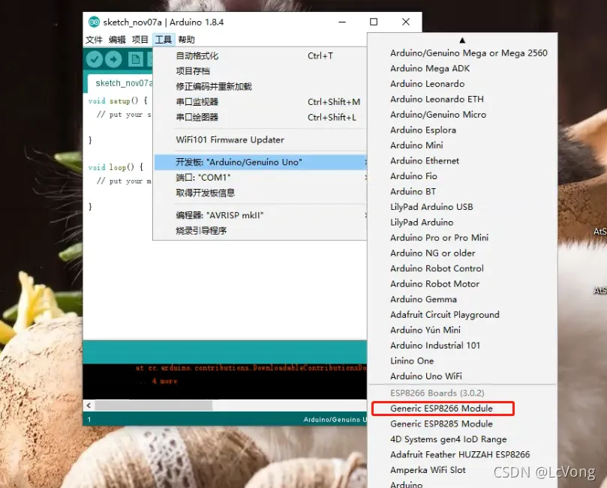Open 串口绘图器 from the menu
This screenshot has height=488, width=607.
260,118
